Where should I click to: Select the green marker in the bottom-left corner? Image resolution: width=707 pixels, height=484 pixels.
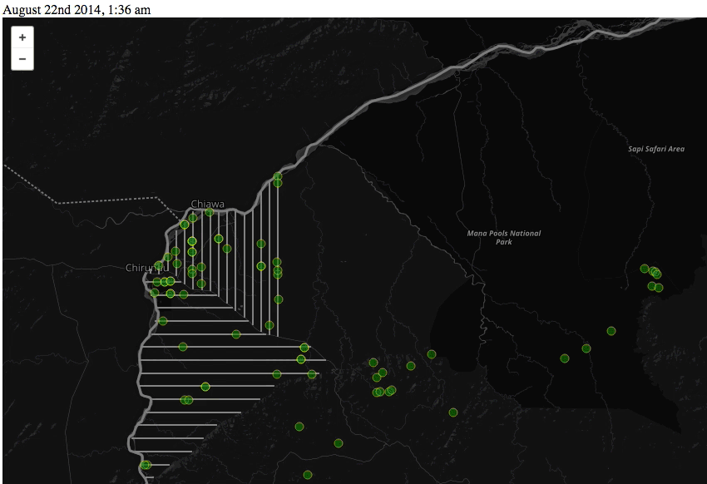pyautogui.click(x=146, y=465)
